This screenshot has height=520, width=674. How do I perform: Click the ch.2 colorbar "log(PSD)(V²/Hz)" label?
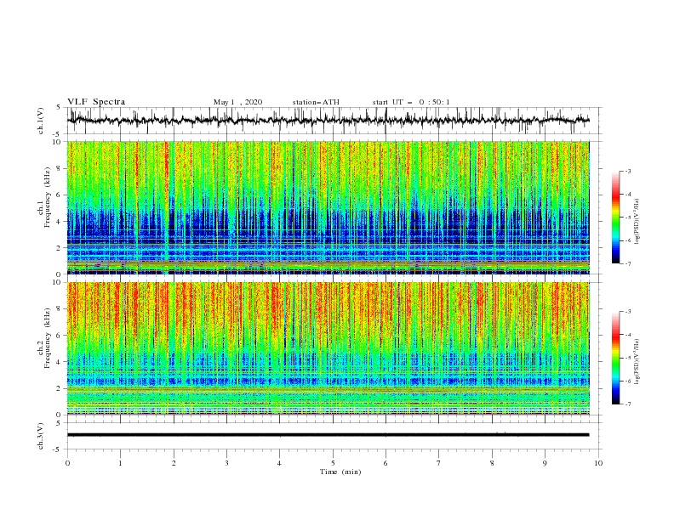click(637, 362)
